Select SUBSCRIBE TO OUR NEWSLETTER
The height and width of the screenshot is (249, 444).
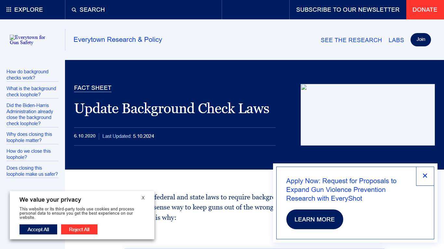point(348,9)
